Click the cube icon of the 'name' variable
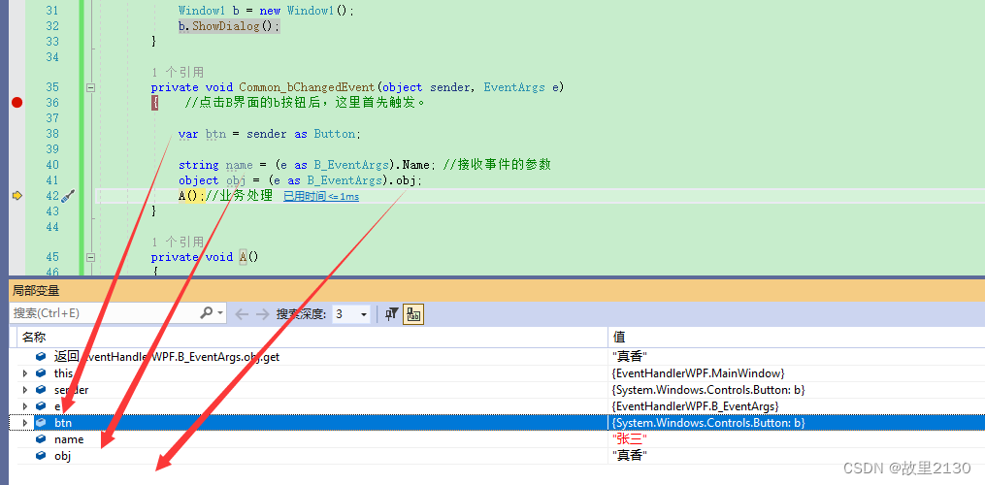This screenshot has width=985, height=485. 41,439
